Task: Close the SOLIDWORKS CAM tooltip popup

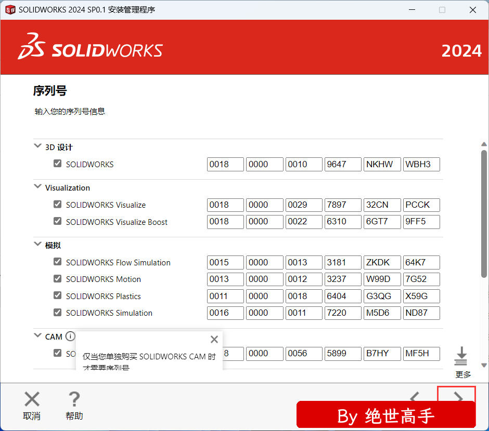Action: pos(214,339)
